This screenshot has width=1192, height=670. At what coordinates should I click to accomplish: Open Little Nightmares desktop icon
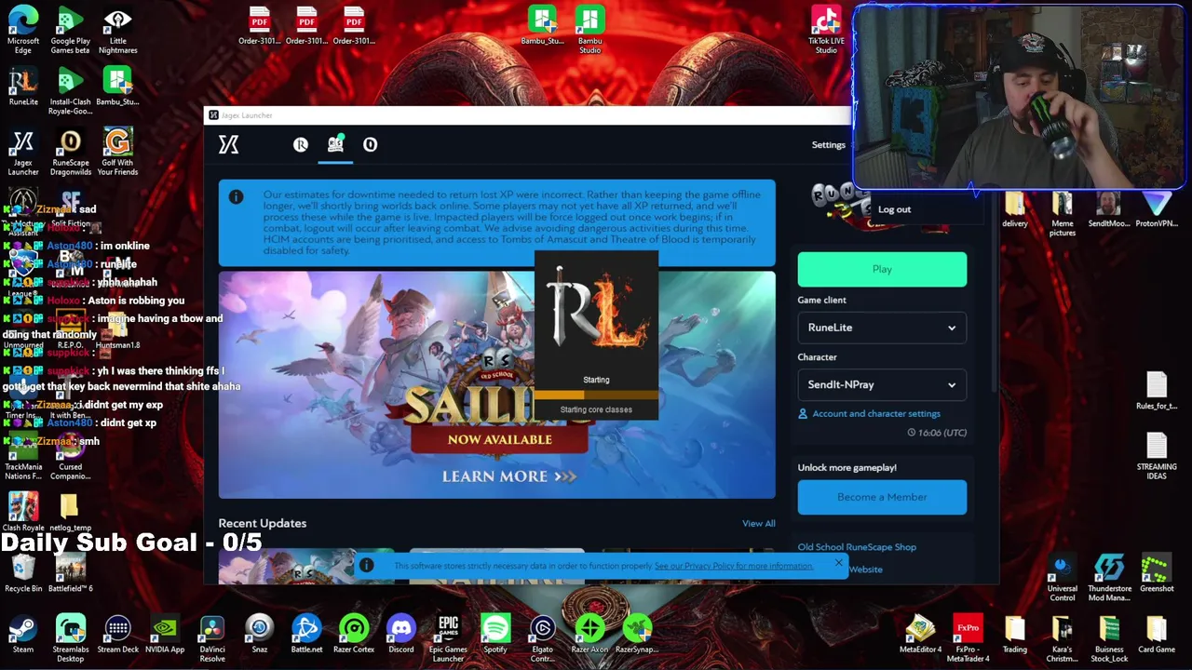[117, 30]
